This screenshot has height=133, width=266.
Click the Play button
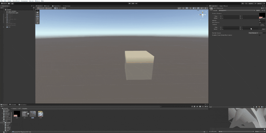click(130, 3)
